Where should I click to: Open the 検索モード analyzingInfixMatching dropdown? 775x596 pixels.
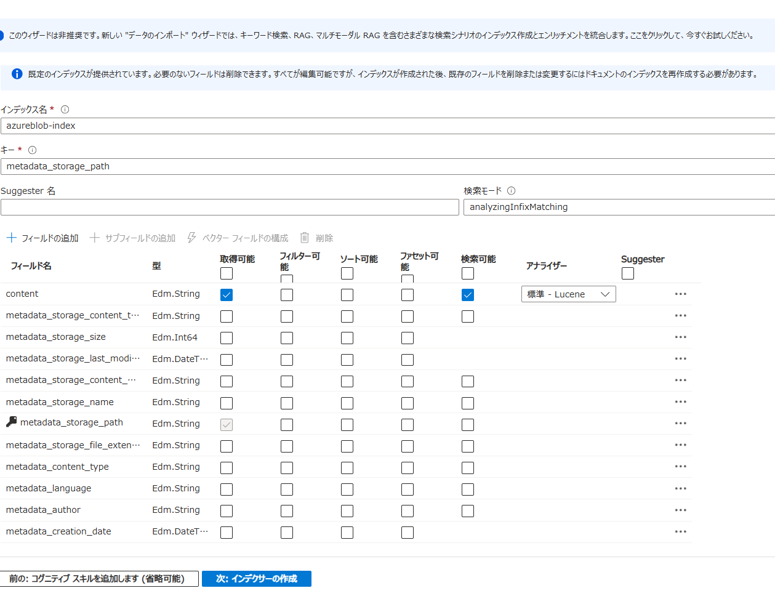coord(619,207)
